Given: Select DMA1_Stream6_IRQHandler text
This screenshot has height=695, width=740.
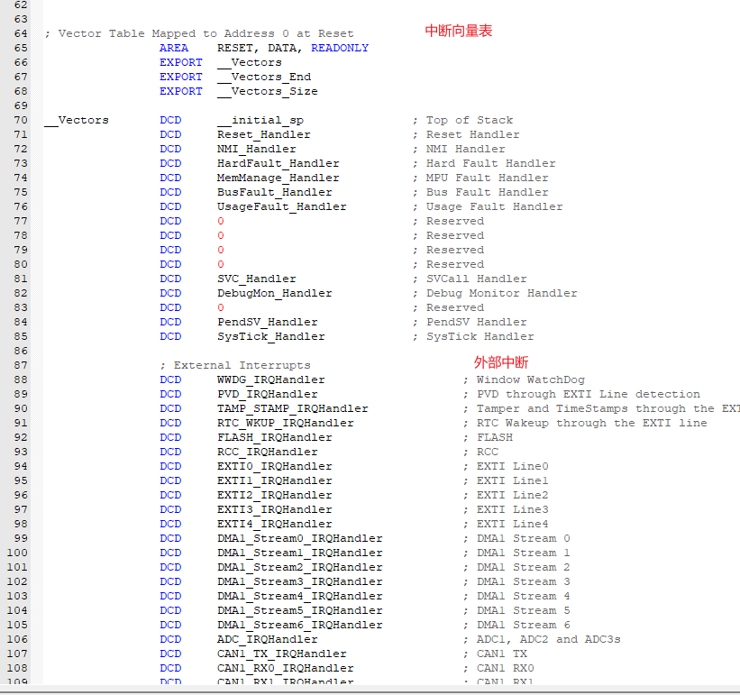Looking at the screenshot, I should click(299, 626).
